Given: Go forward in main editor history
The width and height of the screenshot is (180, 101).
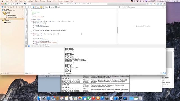Looking at the screenshot, I should 31,7.
